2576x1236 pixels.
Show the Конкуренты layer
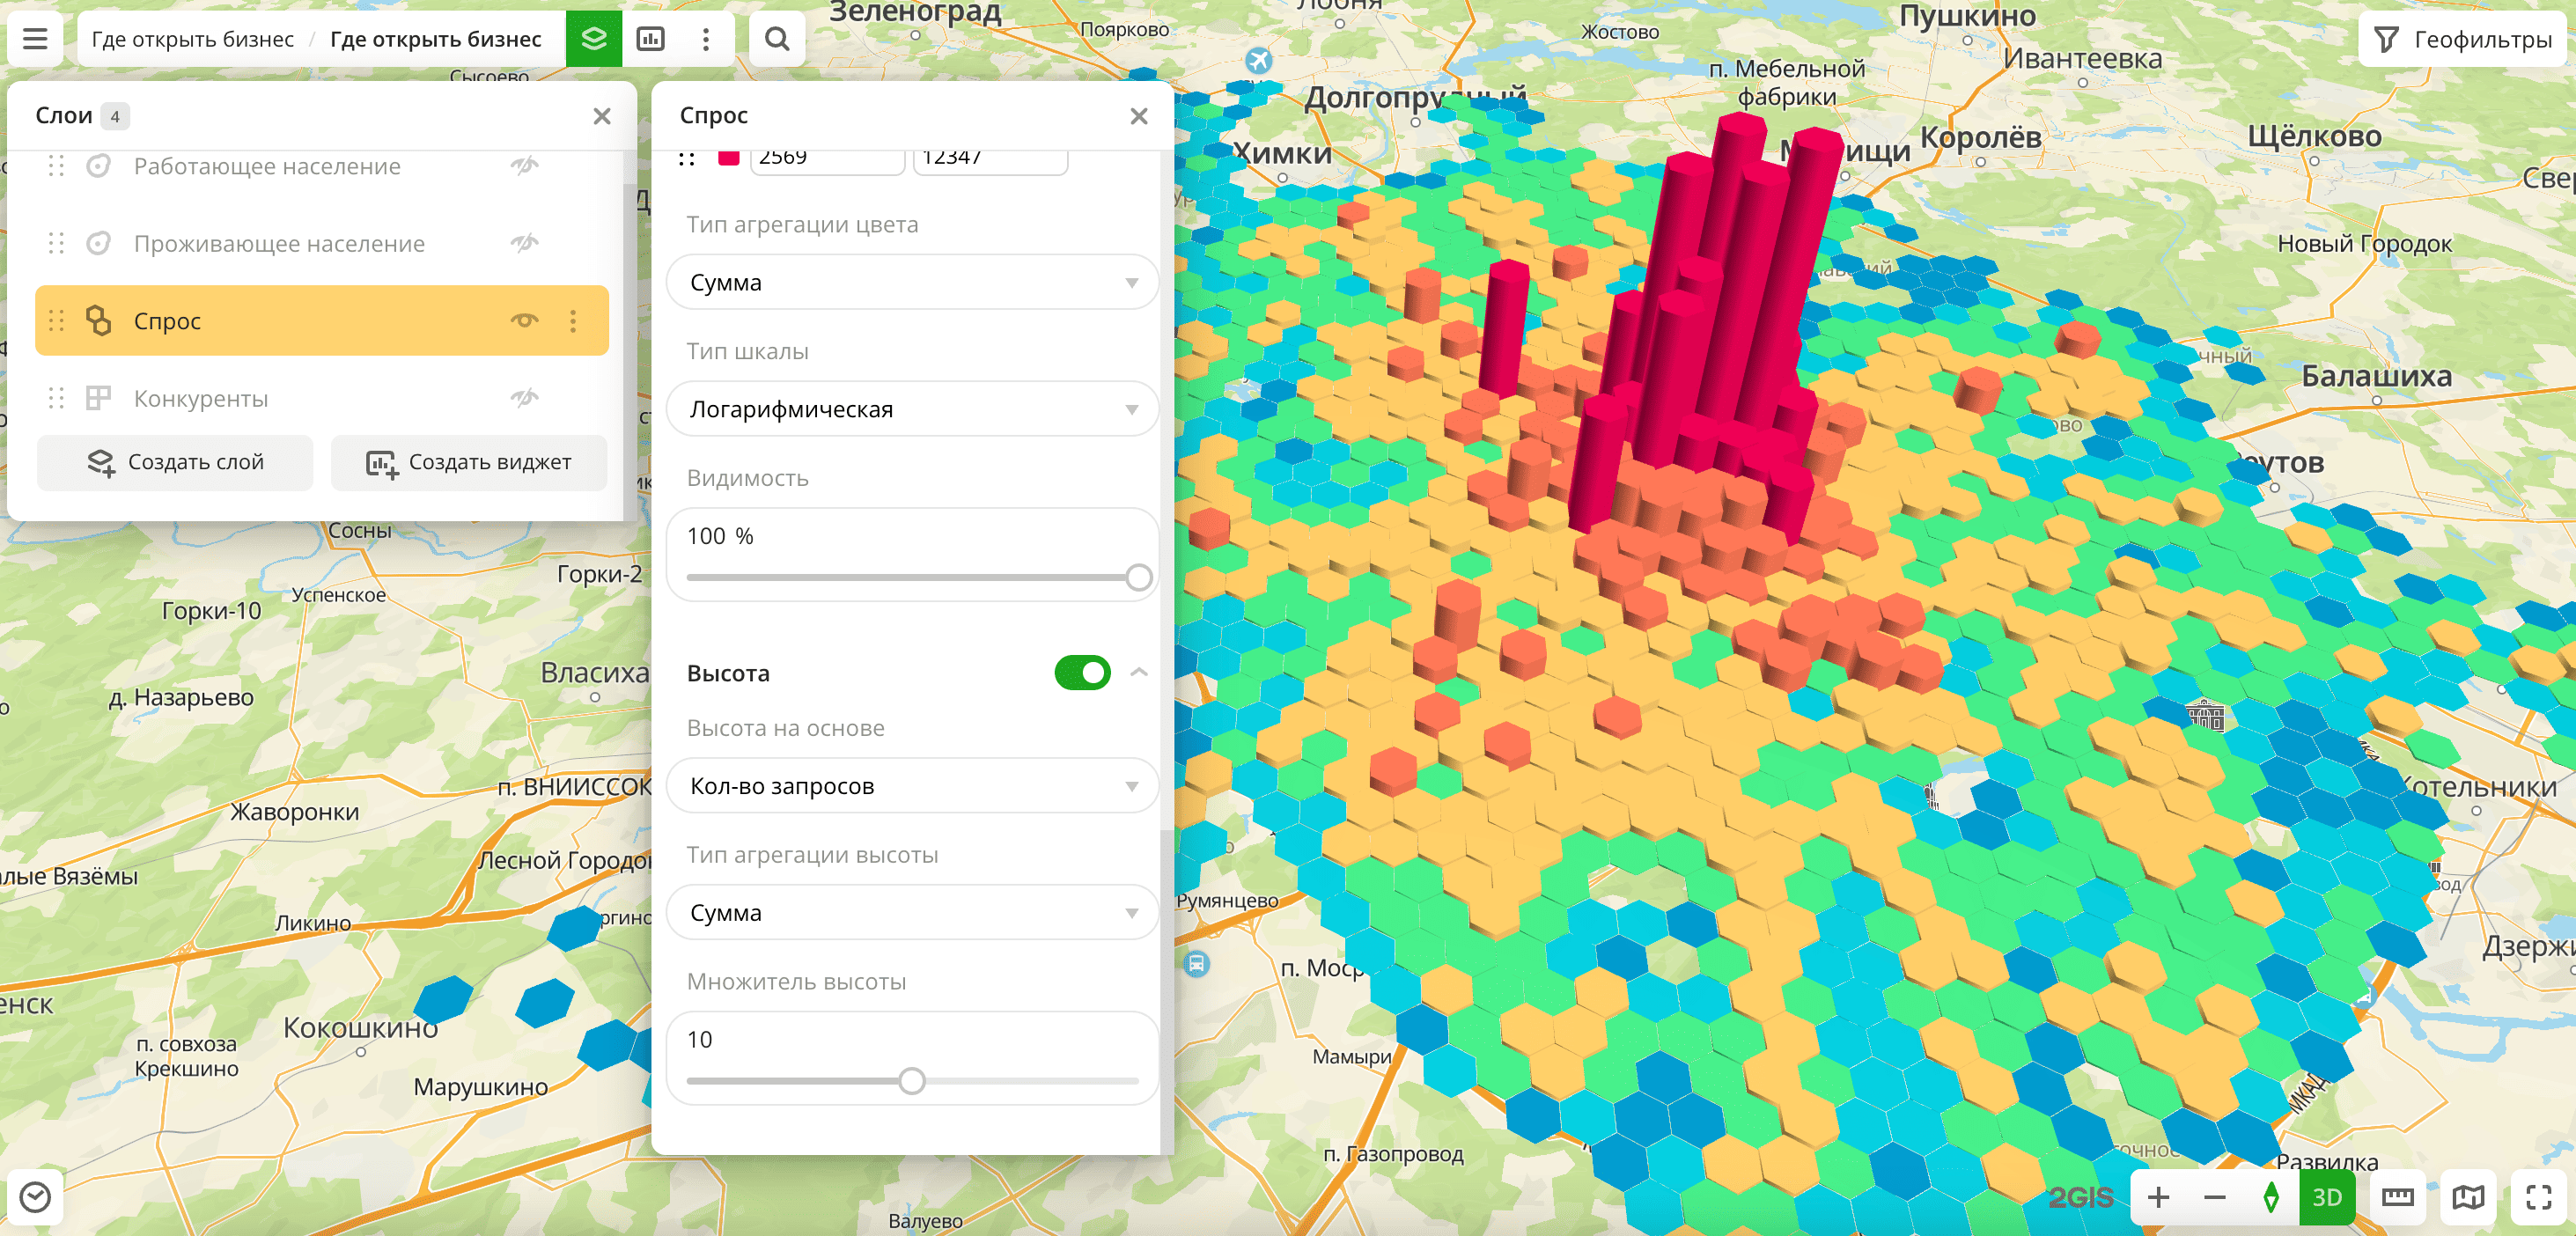(x=524, y=399)
